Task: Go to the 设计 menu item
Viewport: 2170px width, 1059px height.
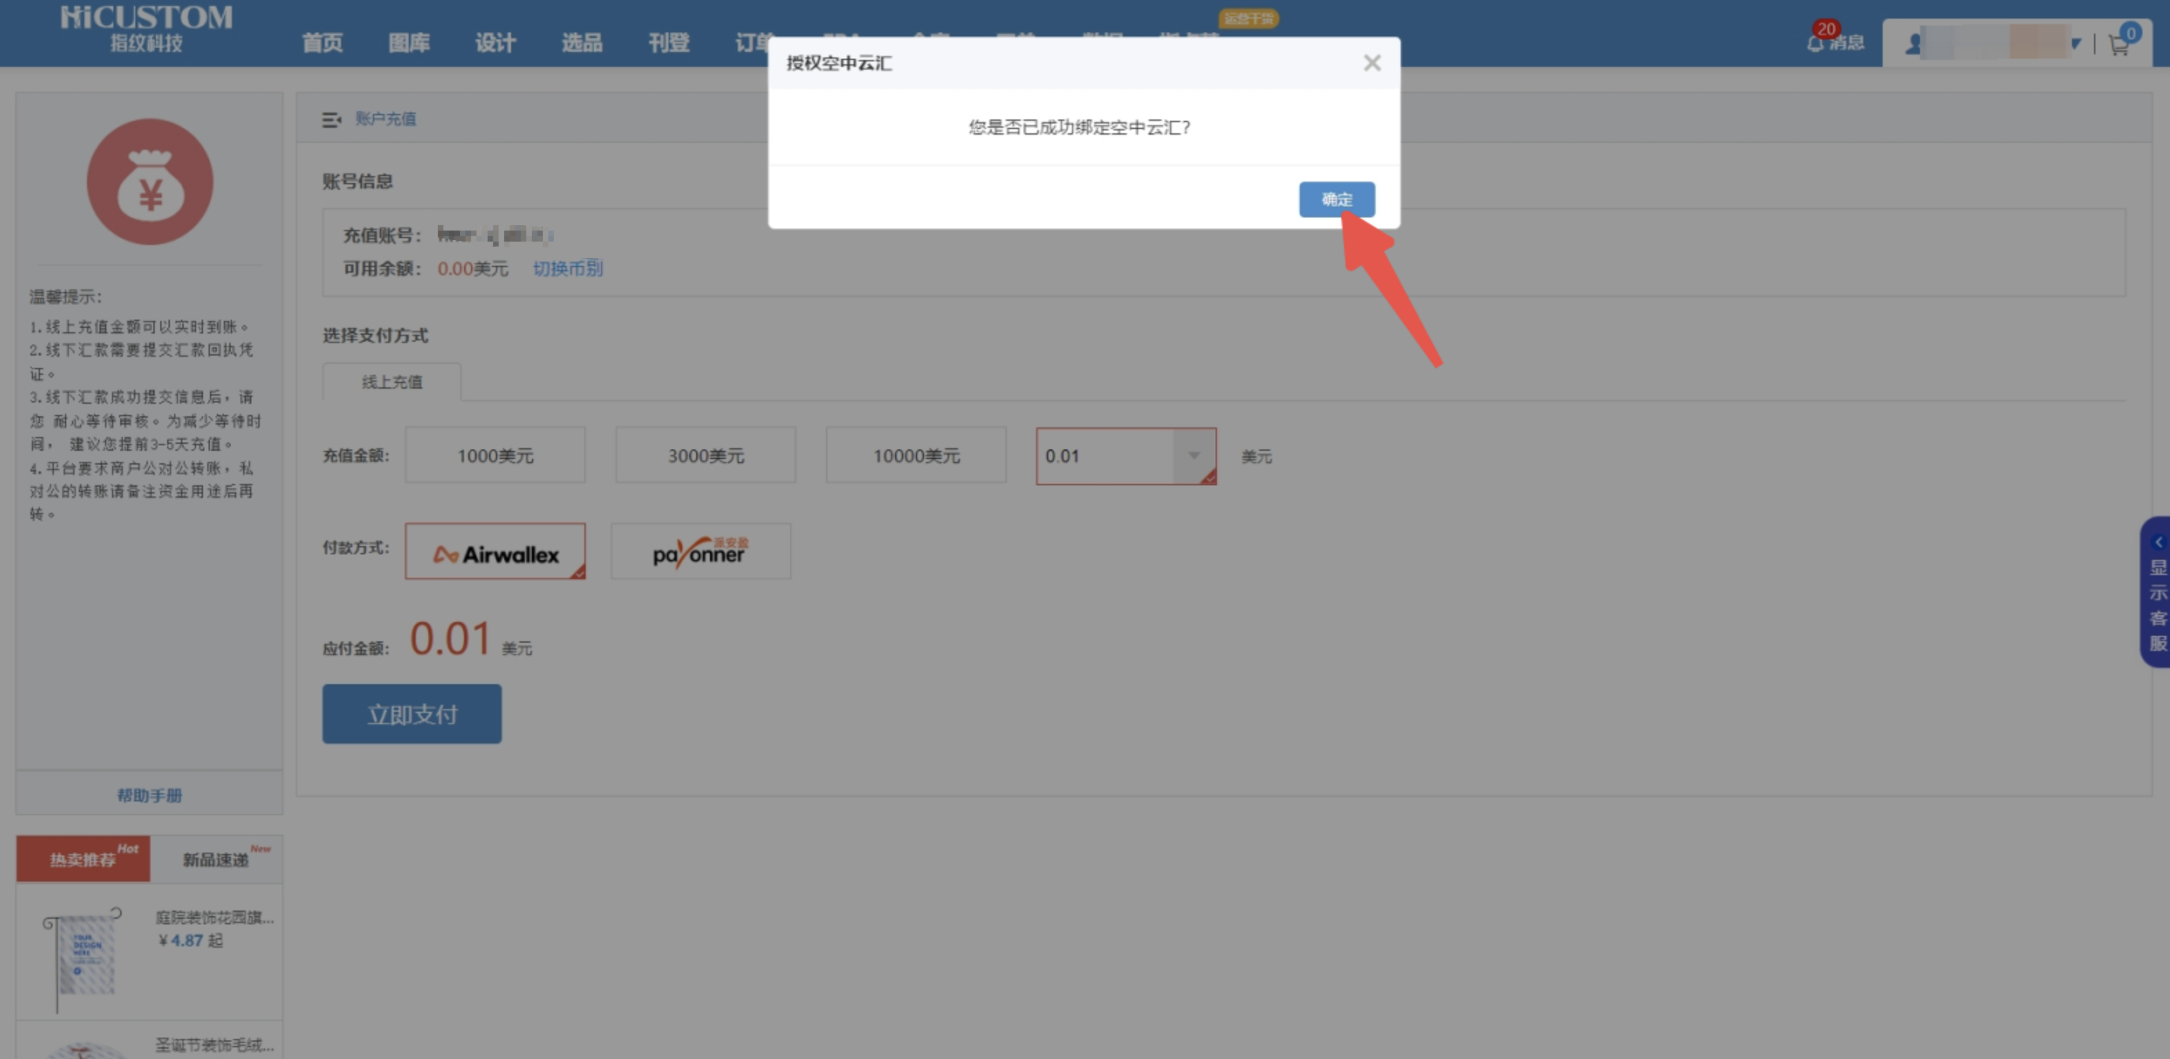Action: click(x=495, y=43)
